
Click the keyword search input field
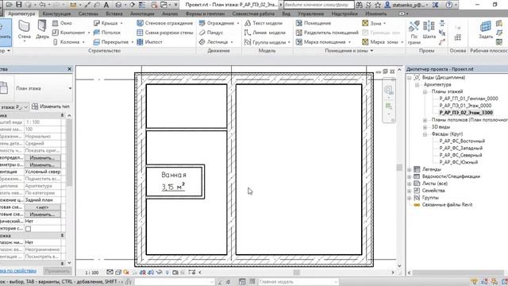pos(318,5)
